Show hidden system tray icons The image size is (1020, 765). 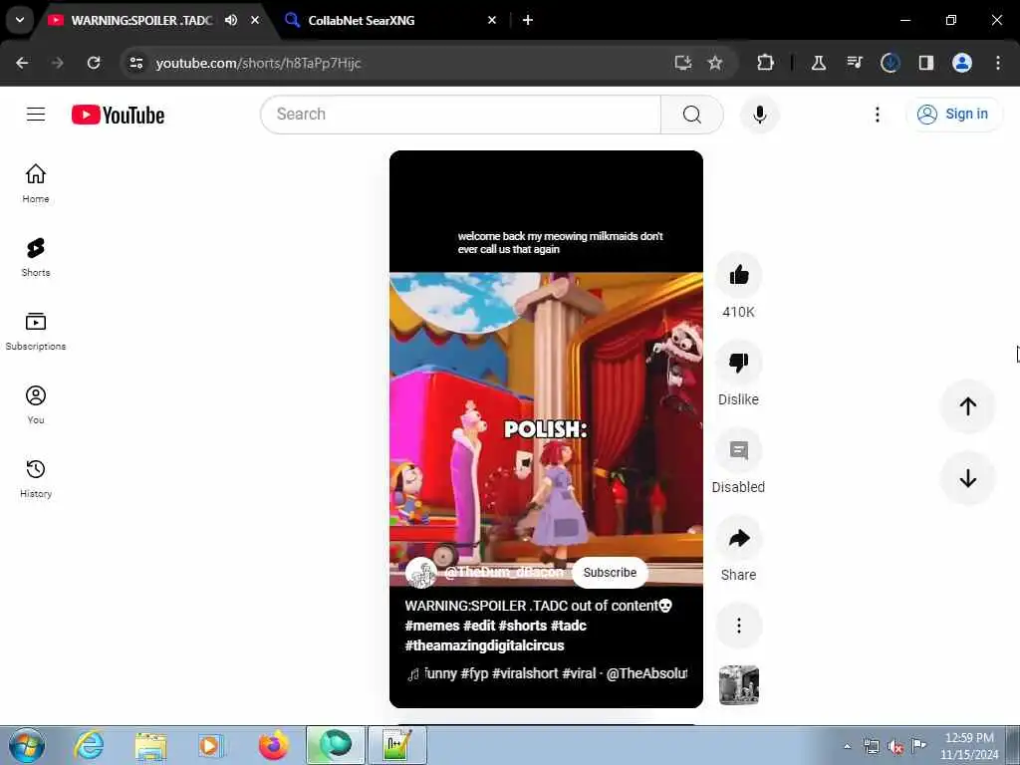(847, 746)
